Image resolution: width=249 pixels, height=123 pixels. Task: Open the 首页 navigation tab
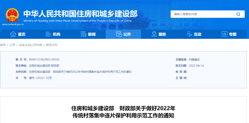click(x=18, y=34)
